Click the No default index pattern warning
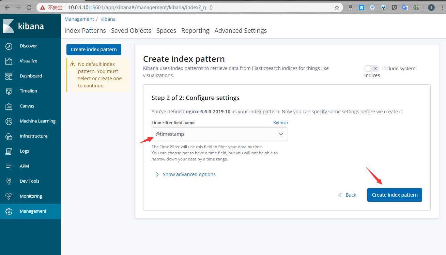 (x=98, y=75)
